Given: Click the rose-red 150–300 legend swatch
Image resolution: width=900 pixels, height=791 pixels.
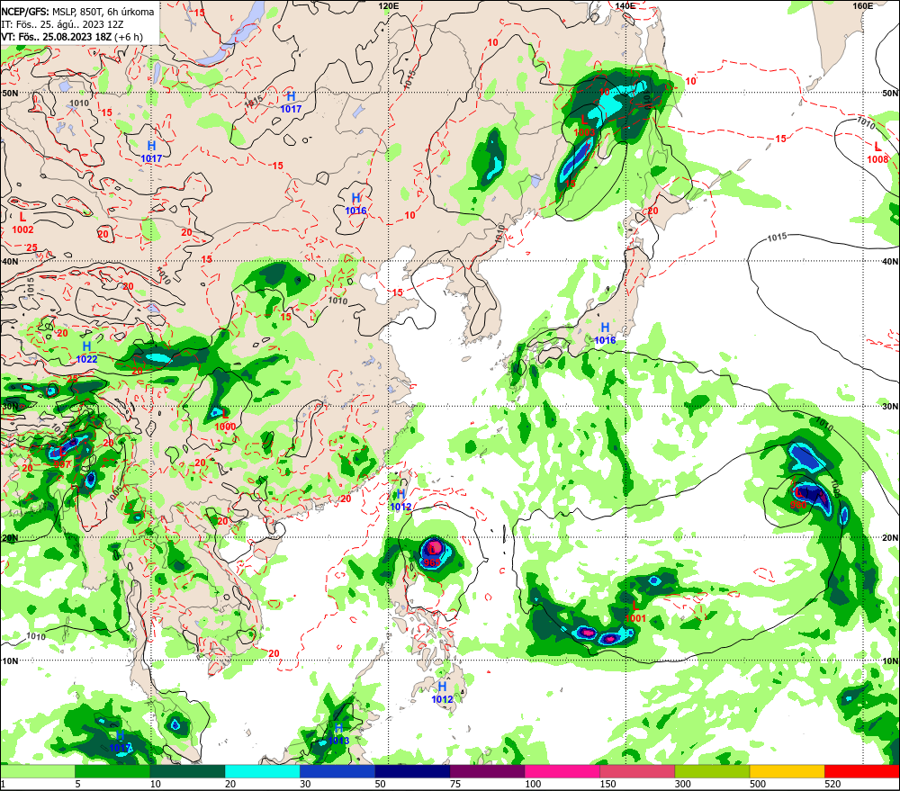Looking at the screenshot, I should [x=637, y=771].
